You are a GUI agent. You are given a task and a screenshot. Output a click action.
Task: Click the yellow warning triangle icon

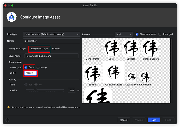[x=9, y=107]
